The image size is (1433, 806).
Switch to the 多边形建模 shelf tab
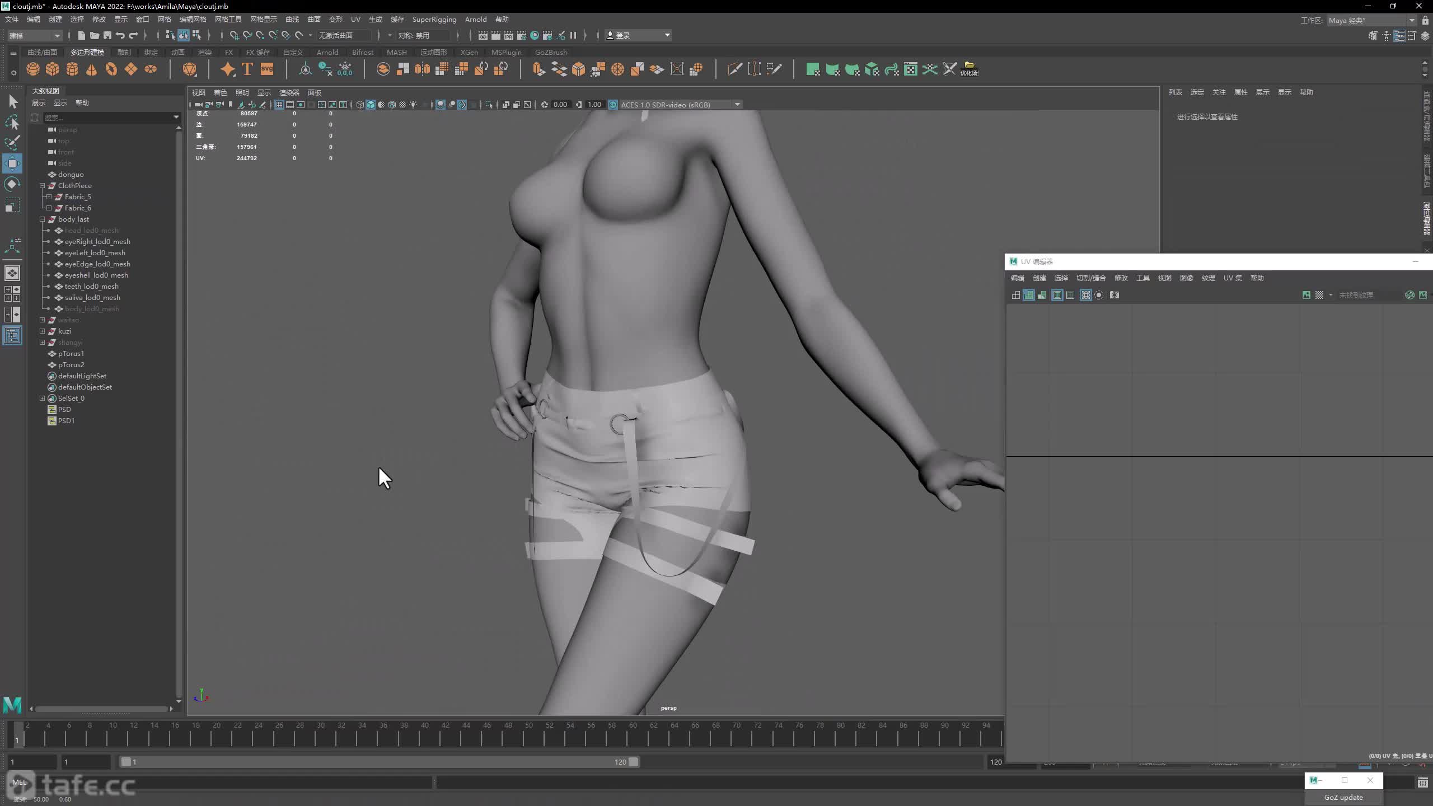pos(87,52)
